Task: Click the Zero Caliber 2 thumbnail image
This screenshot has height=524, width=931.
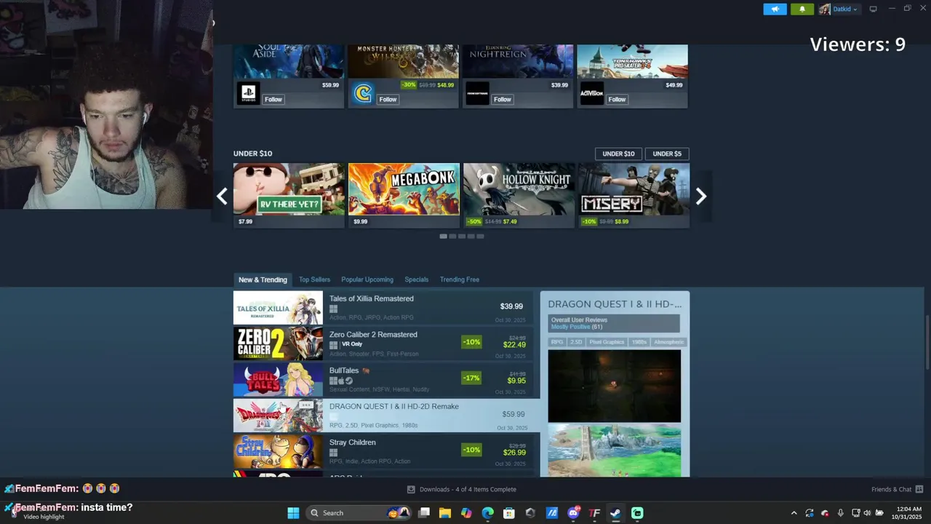Action: coord(278,344)
